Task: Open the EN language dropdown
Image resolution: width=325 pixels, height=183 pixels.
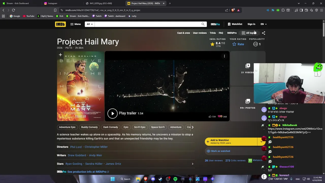Action: 264,24
